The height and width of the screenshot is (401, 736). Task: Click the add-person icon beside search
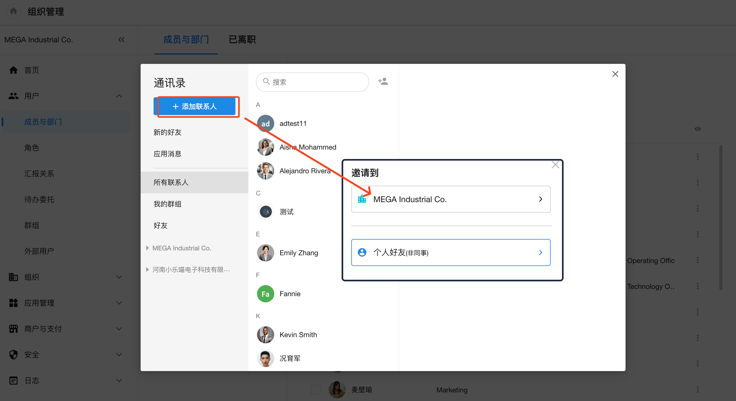(383, 81)
